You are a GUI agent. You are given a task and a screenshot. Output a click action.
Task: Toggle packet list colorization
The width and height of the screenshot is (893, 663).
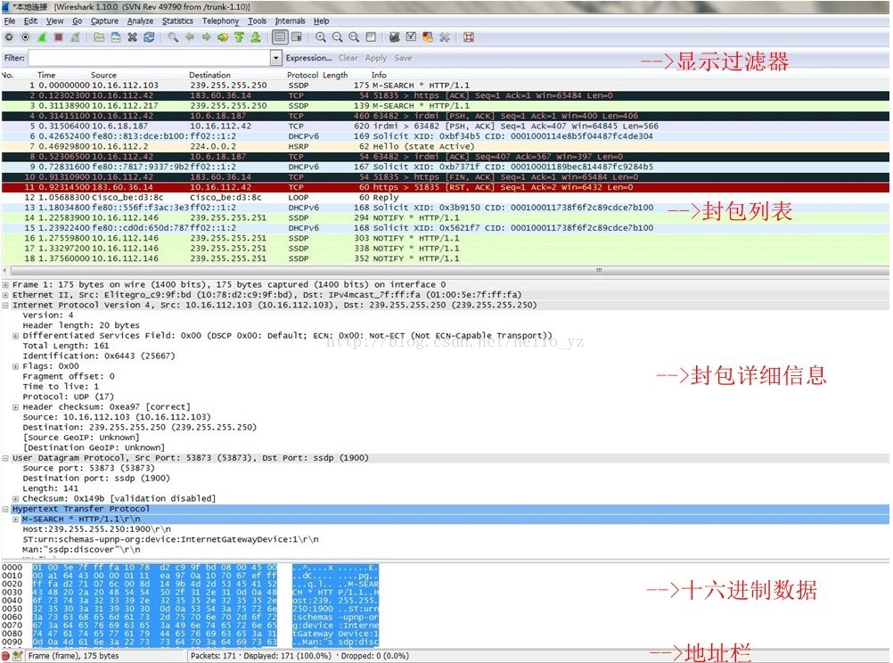click(280, 37)
